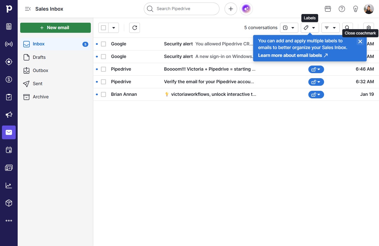
Task: Click the 'Sales Inbox' page title
Action: (49, 9)
